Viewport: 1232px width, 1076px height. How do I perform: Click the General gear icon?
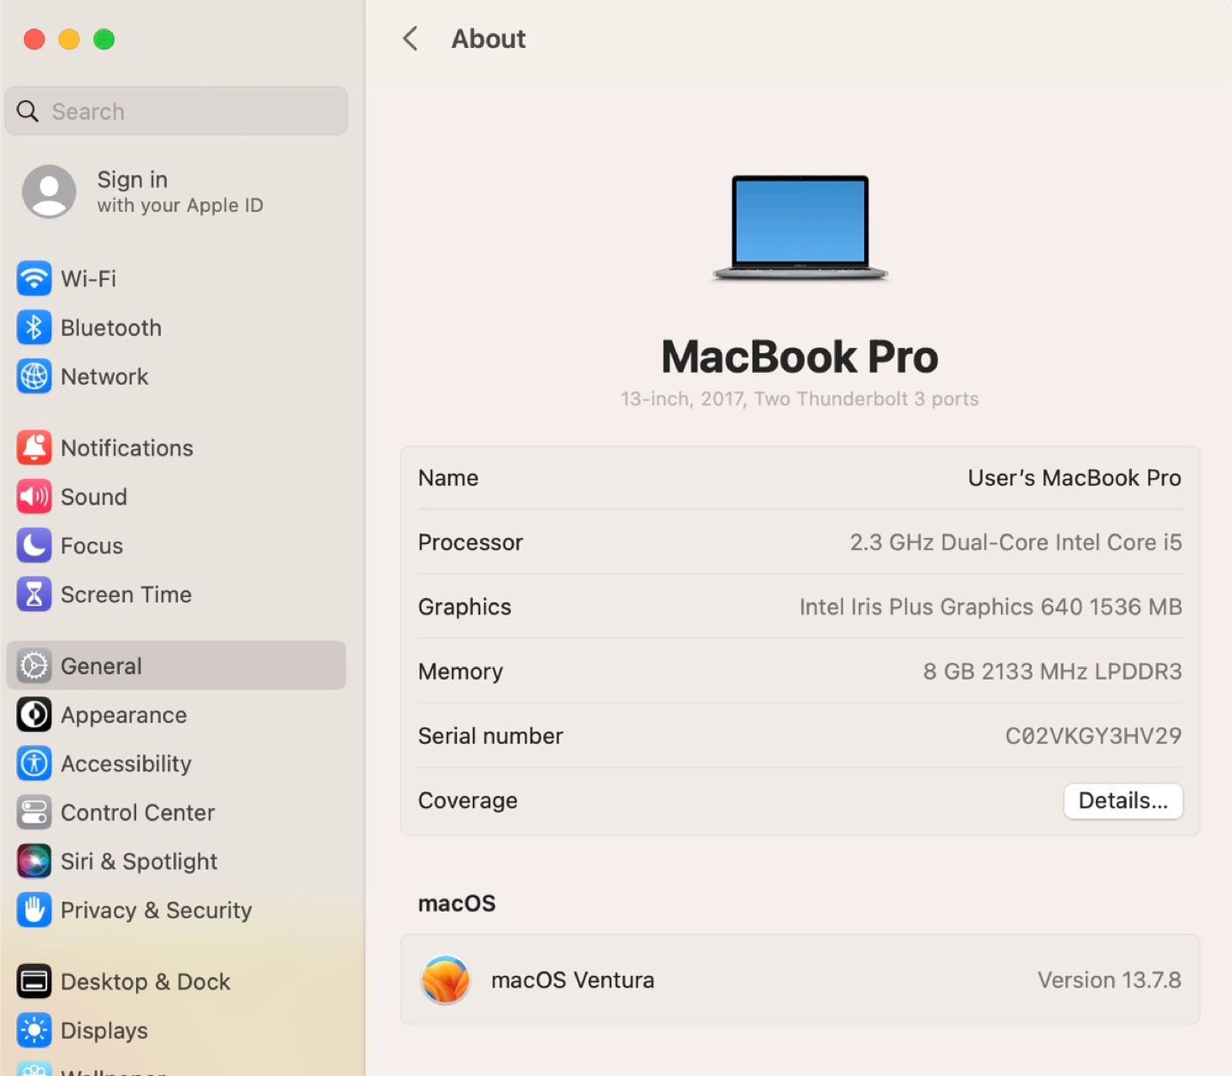pos(34,665)
